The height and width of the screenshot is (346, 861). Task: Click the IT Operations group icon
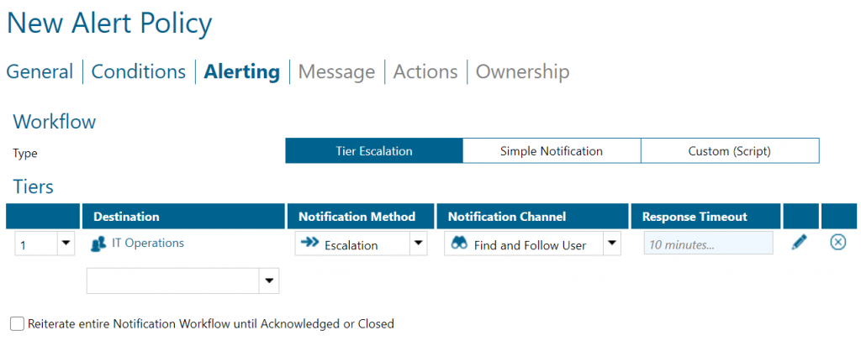tap(98, 244)
